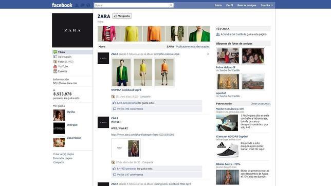
Task: Click Crear un(a) página link
Action: click(64, 154)
